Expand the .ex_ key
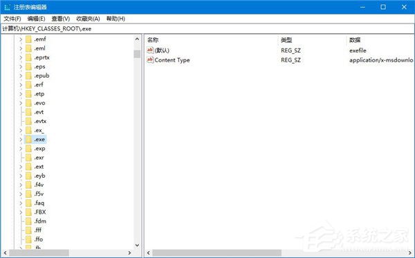The width and height of the screenshot is (415, 258). [21, 131]
